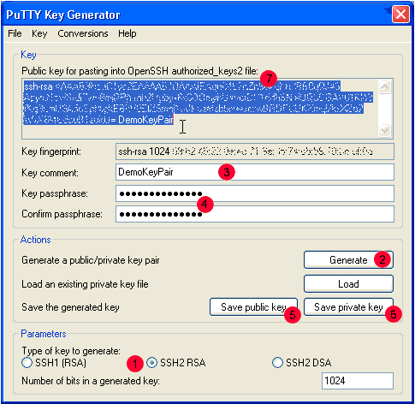Click Save private key button
Screen dimensions: 415x404
click(348, 307)
